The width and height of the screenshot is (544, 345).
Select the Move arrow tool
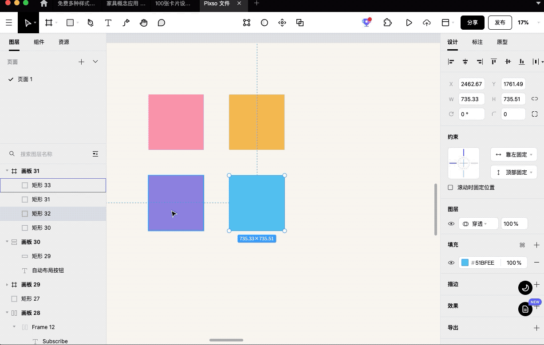28,23
